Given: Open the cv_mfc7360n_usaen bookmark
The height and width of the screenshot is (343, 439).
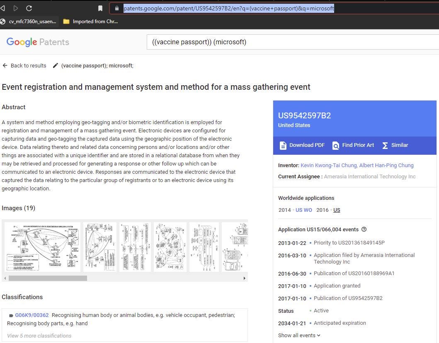Looking at the screenshot, I should tap(29, 22).
